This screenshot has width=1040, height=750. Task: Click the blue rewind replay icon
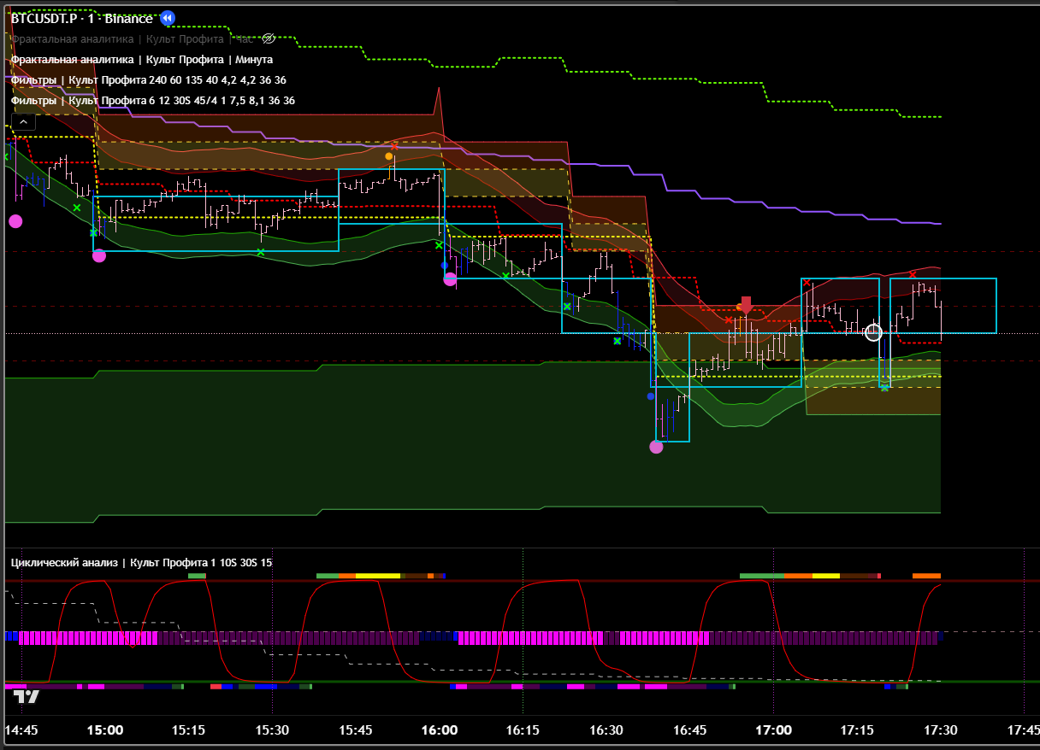coord(168,18)
